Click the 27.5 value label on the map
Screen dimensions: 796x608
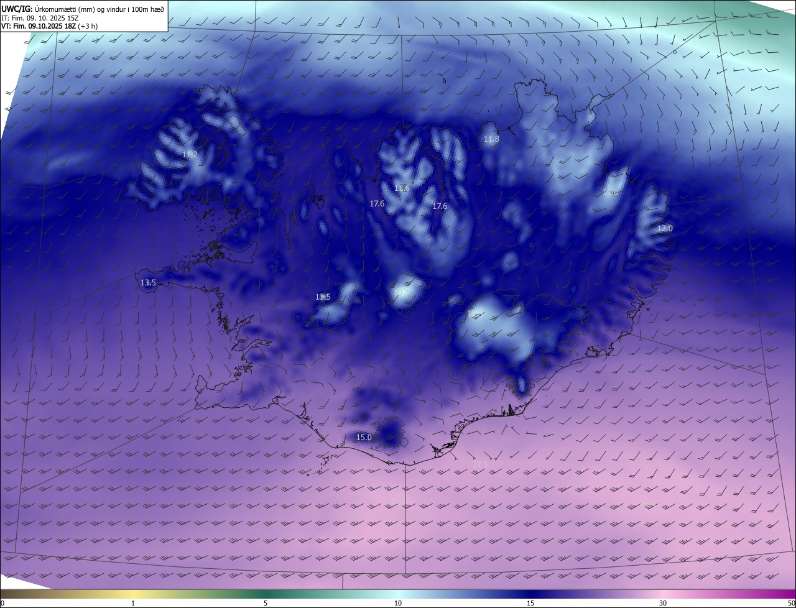click(480, 464)
